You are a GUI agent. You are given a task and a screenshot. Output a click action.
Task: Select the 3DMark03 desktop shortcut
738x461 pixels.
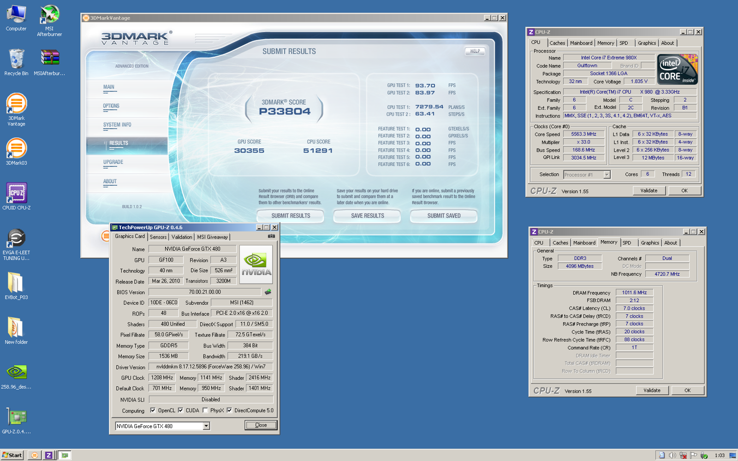pos(16,152)
